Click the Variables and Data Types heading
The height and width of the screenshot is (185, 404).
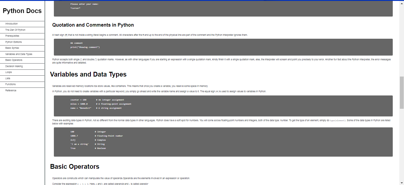click(88, 74)
